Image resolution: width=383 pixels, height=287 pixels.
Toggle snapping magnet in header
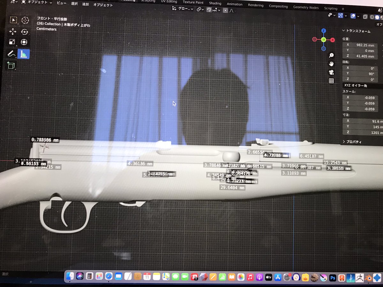point(209,10)
